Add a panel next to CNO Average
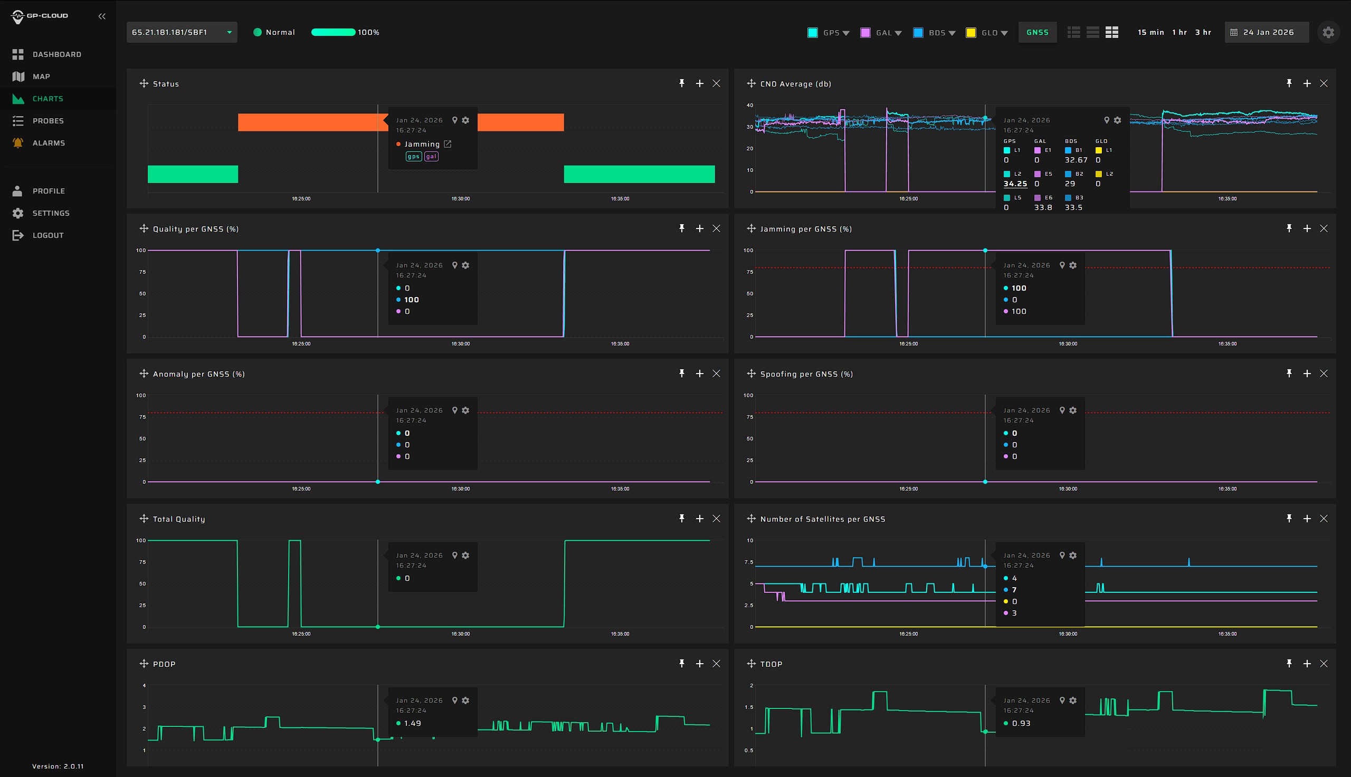 point(1307,83)
